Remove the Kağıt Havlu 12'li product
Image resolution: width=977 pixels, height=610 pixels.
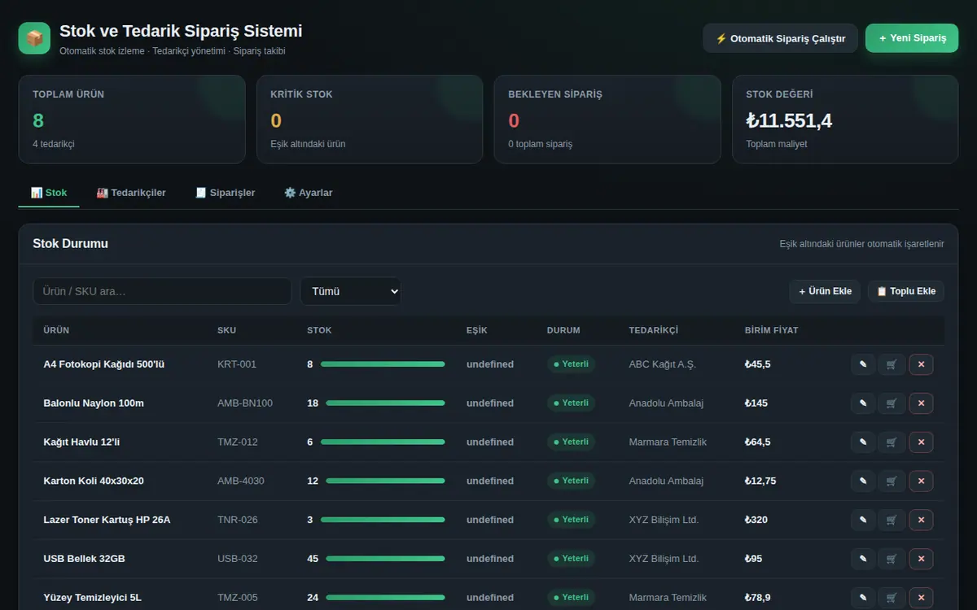pos(921,442)
